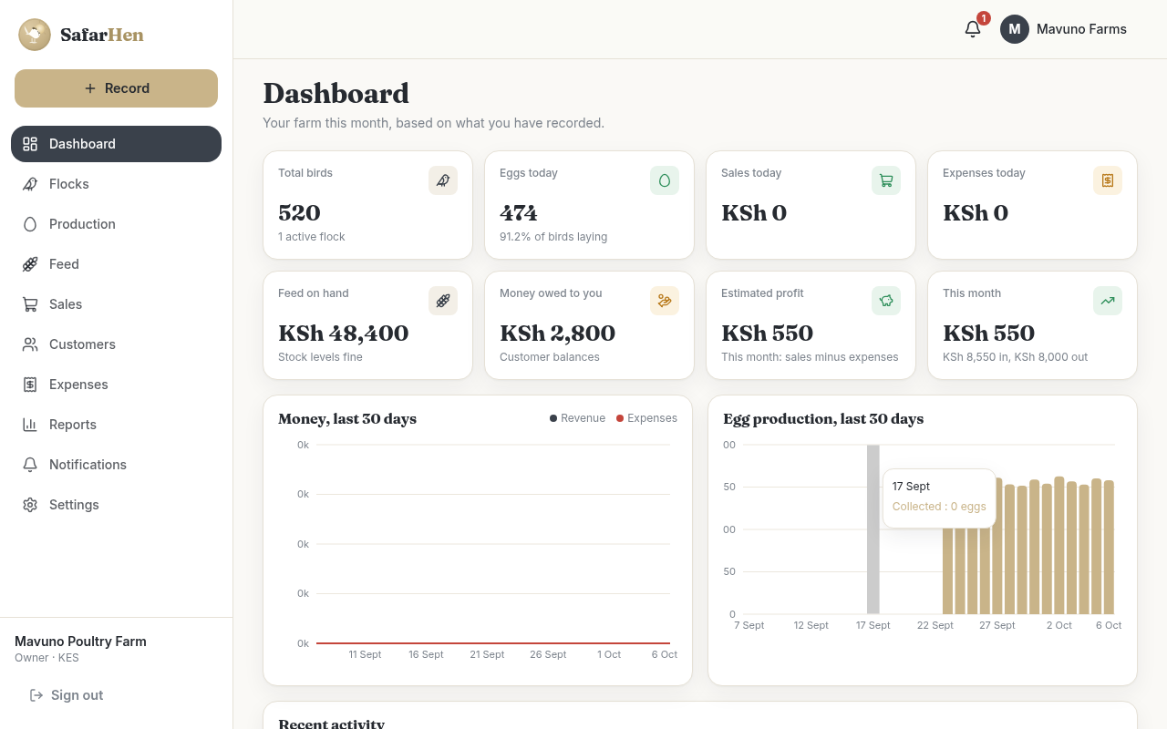Click the 474 eggs today value
This screenshot has height=729, width=1167.
[x=519, y=212]
